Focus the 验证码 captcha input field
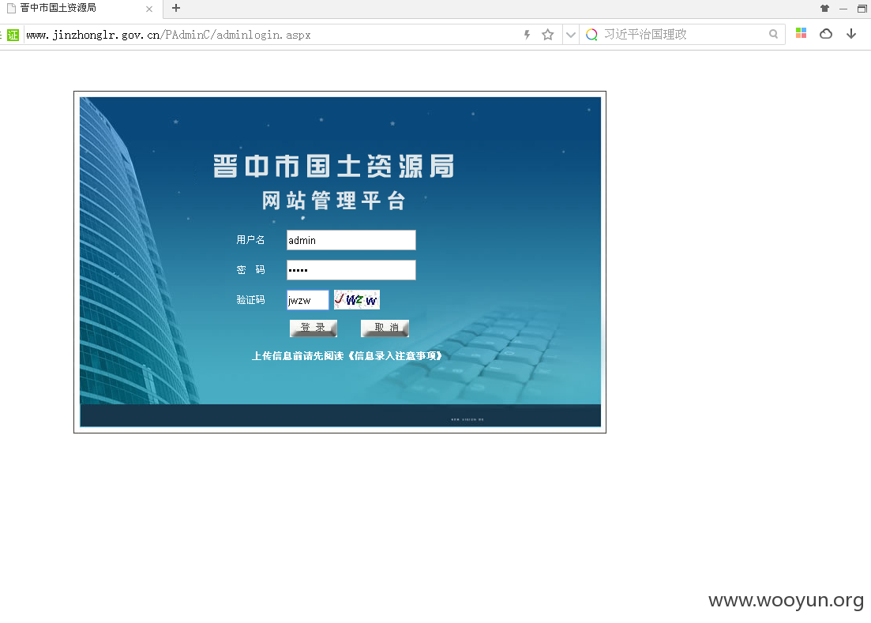Viewport: 871px width, 623px height. tap(308, 300)
